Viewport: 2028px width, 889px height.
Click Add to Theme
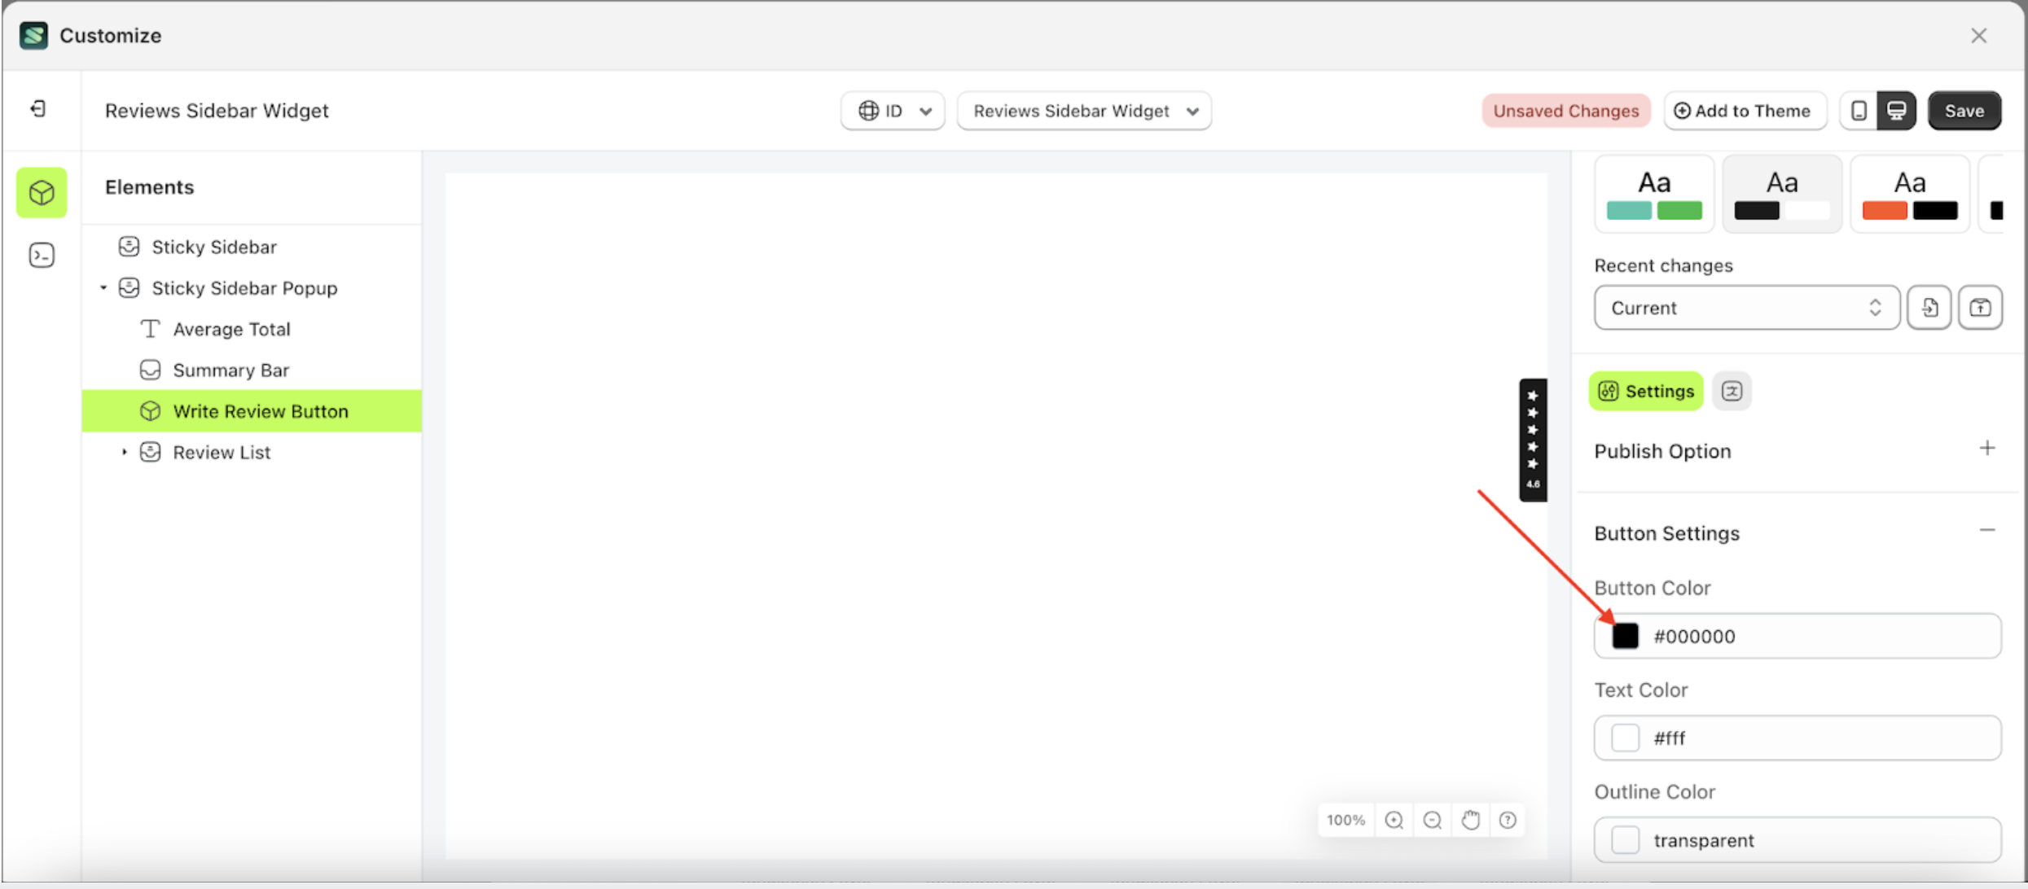pos(1745,111)
